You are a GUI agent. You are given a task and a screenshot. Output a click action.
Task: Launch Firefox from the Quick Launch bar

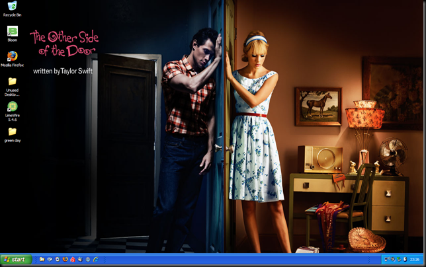tap(65, 260)
